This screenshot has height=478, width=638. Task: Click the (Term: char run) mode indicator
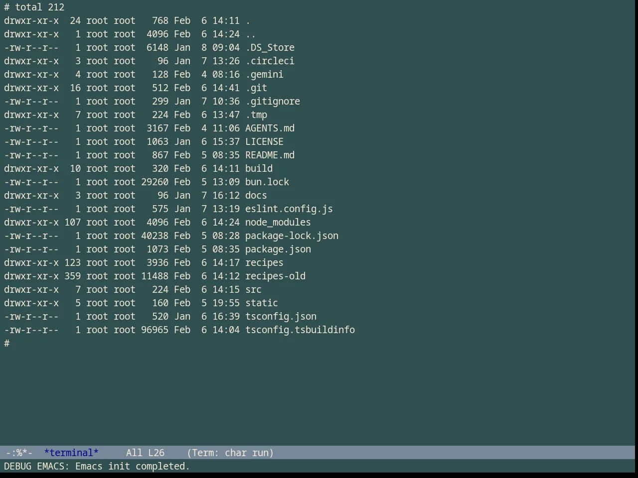pyautogui.click(x=230, y=453)
